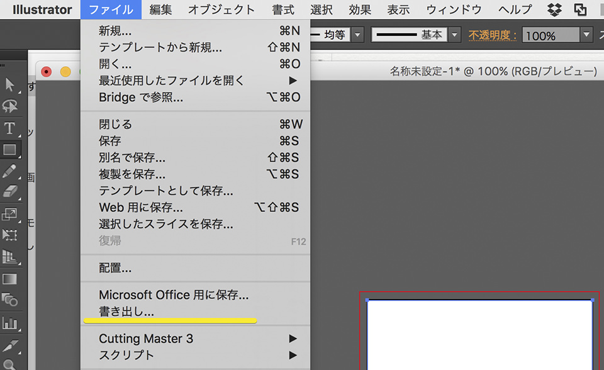
Task: Choose 開く... to open a file
Action: [195, 64]
